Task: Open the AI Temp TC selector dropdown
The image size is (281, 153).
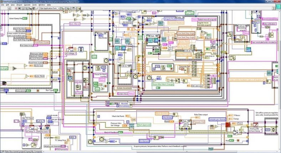Action: pyautogui.click(x=30, y=131)
